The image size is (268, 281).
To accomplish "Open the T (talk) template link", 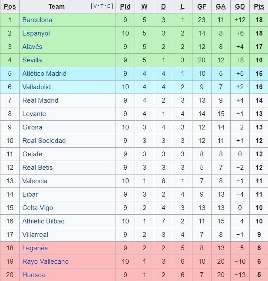I will pyautogui.click(x=103, y=6).
